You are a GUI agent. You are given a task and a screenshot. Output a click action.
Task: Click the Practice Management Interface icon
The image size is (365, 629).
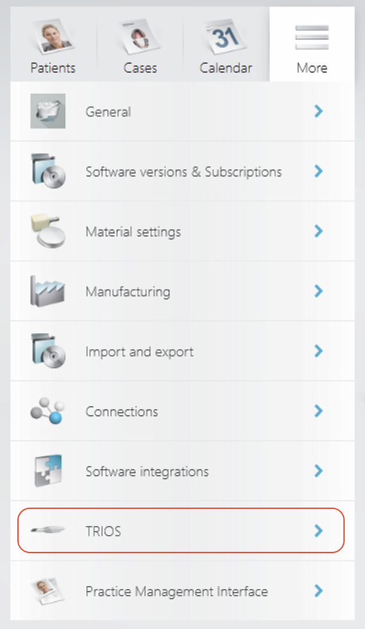(x=48, y=591)
